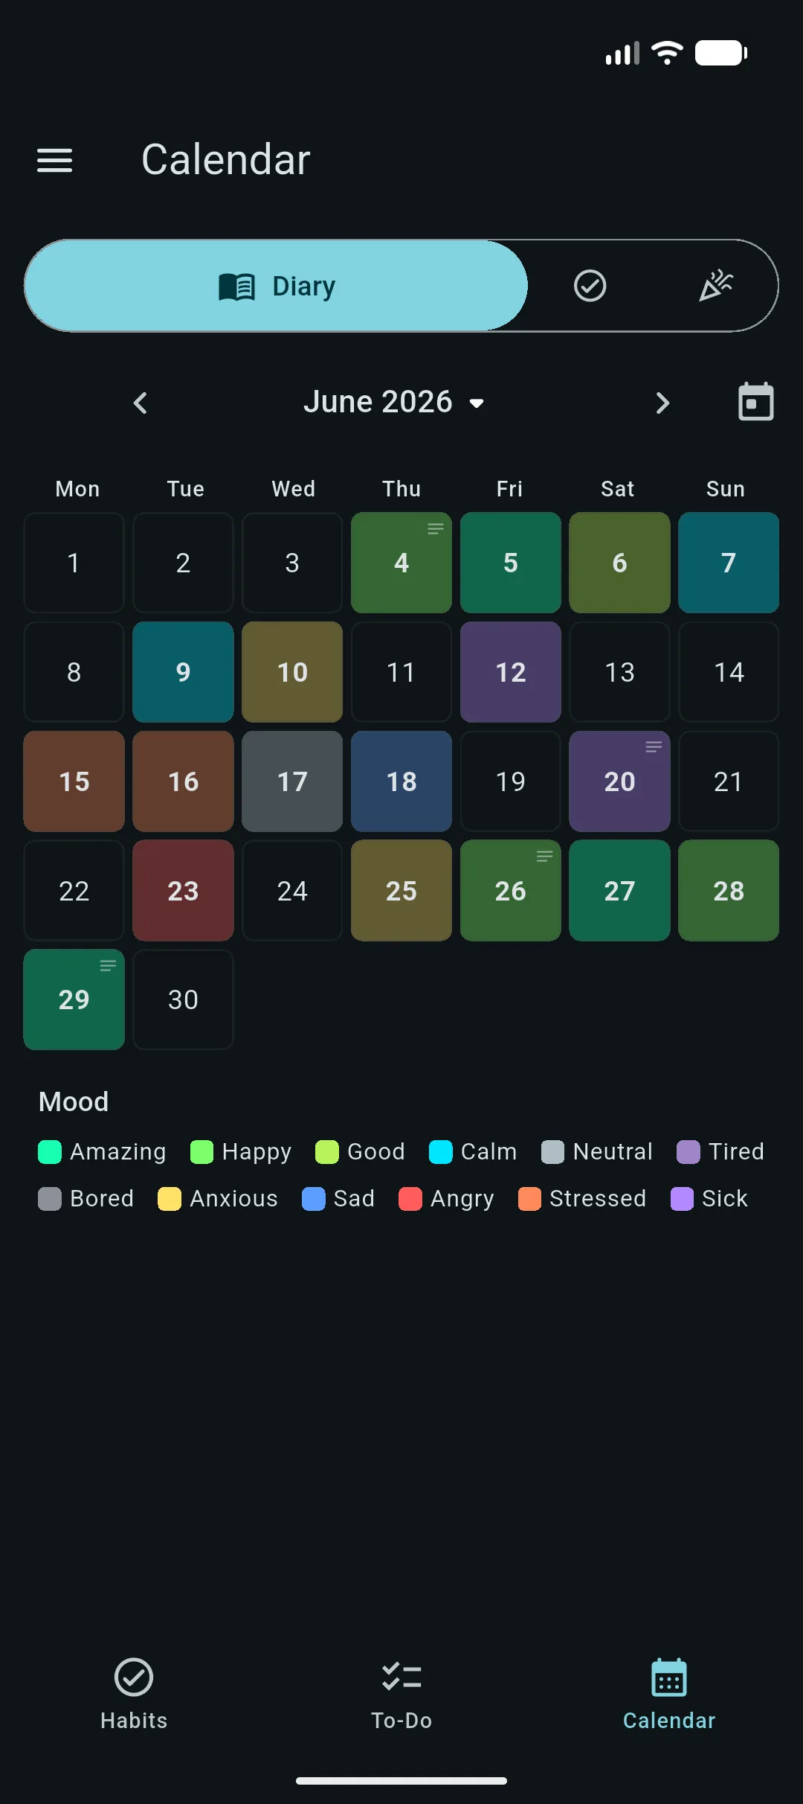Select the Diary segment toggle
Screen dimensions: 803x1804
pos(277,286)
